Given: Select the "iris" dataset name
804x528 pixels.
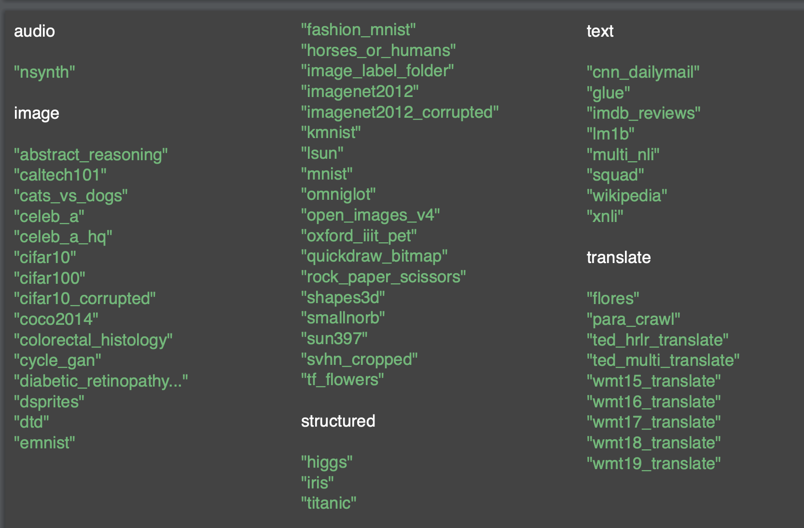Looking at the screenshot, I should click(x=318, y=483).
